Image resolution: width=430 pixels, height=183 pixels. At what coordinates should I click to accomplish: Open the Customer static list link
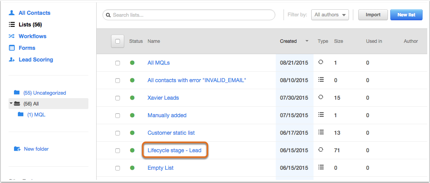[171, 133]
